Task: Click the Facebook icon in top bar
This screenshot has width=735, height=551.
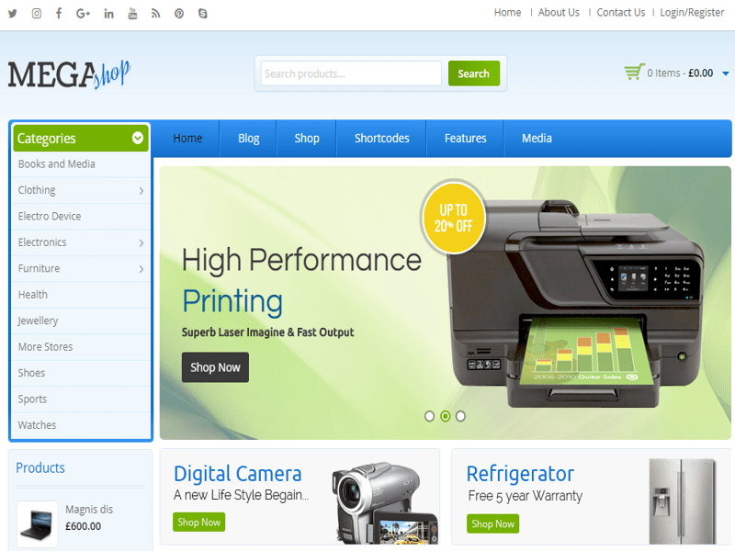Action: click(60, 13)
